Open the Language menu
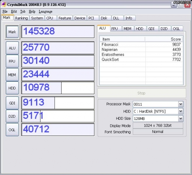The height and width of the screenshot is (175, 192). [46, 11]
